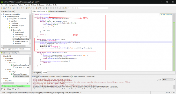Toggle the field filter checkbox in hierarchy
This screenshot has height=94, width=176.
(x=18, y=89)
